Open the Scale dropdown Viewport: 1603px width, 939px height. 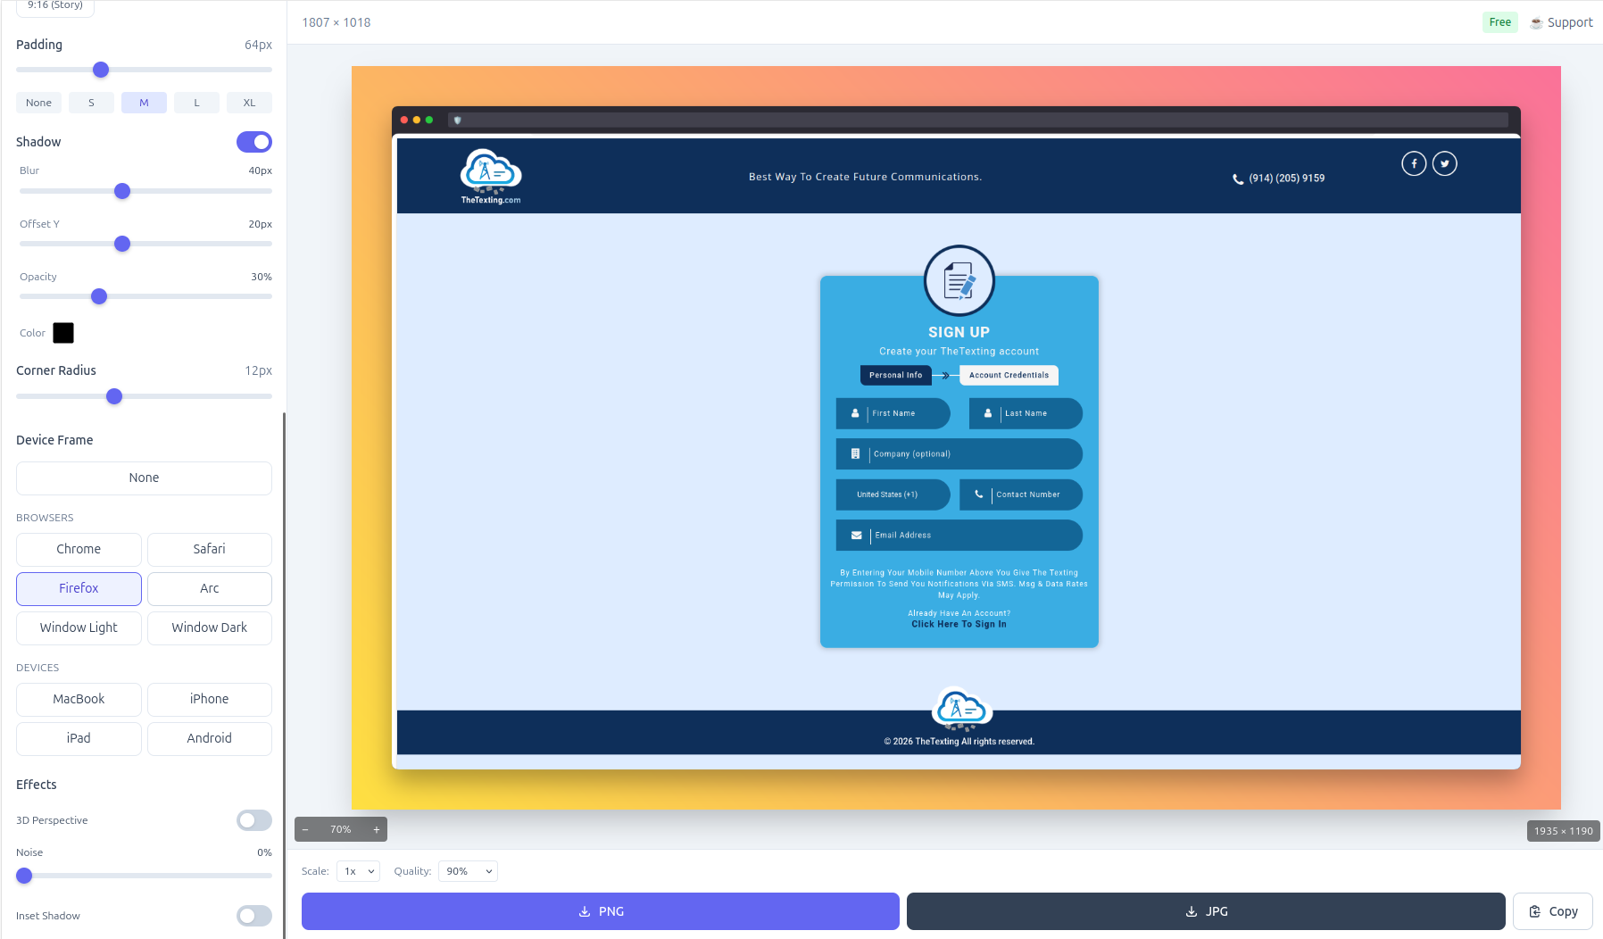tap(357, 871)
